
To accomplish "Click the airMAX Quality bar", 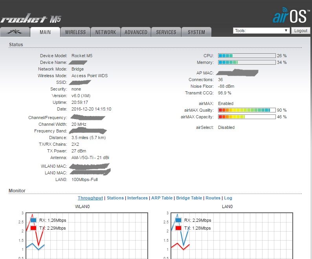I will 246,110.
